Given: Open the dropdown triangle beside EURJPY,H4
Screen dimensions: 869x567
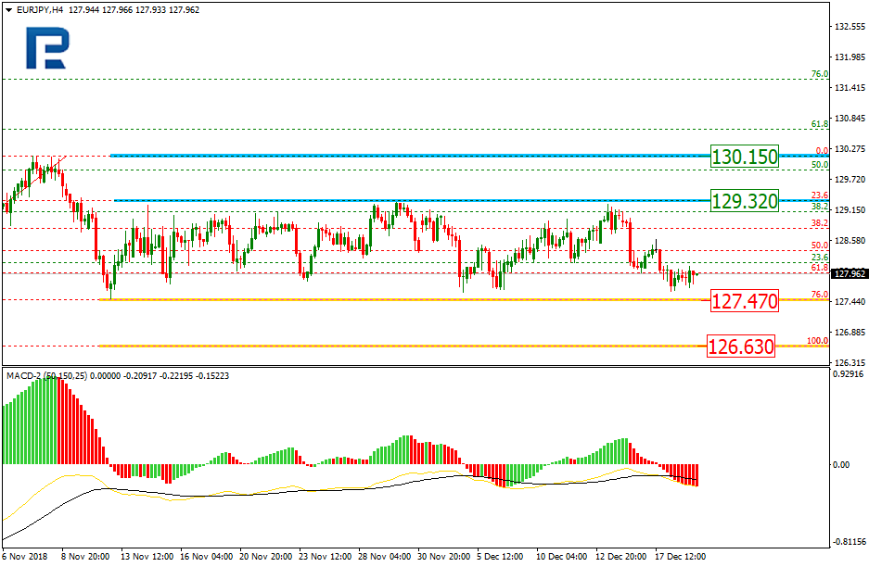Looking at the screenshot, I should (x=6, y=8).
